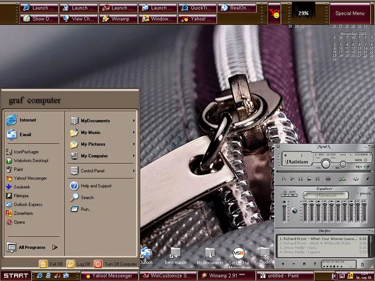Open ZoneAlarm from the start menu
The image size is (375, 281).
point(23,214)
